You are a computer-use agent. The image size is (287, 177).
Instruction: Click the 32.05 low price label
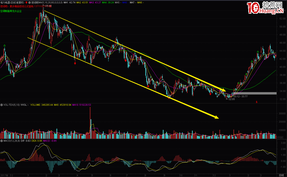click(x=231, y=99)
